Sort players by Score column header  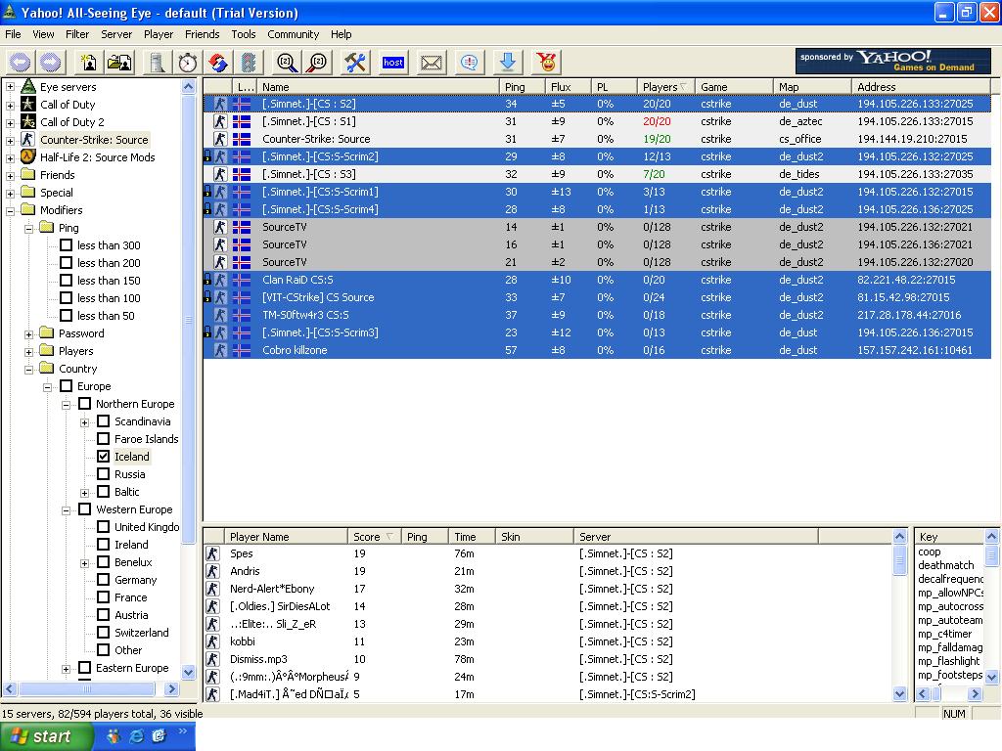[375, 537]
